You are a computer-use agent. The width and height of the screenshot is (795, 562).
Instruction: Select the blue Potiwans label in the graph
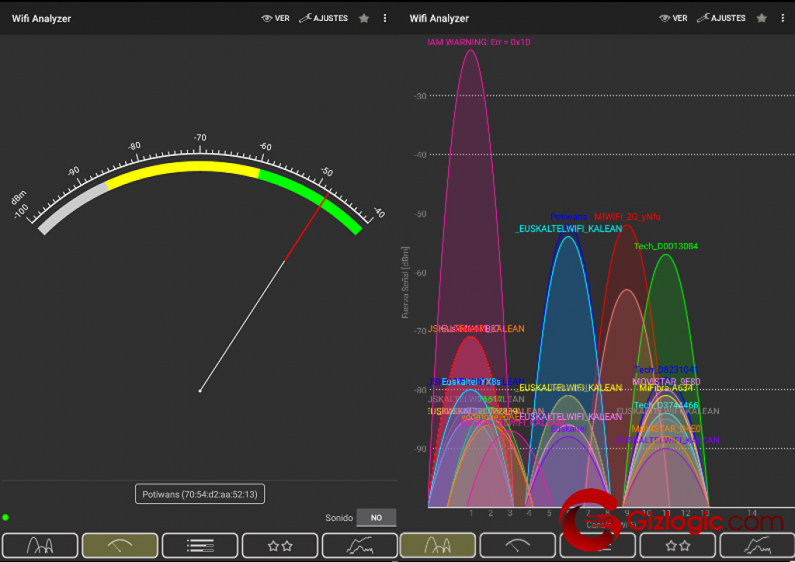568,217
